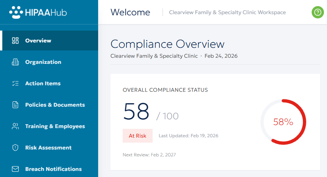Click the Next Review date text

149,155
